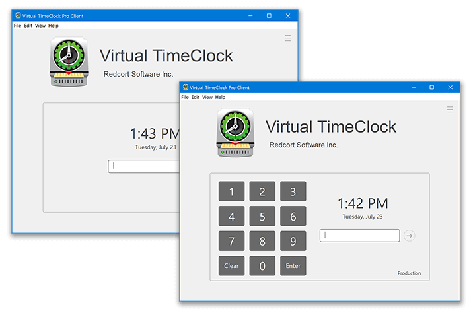Focus PIN input field in front window
Screen dimensions: 471x313
coord(359,236)
